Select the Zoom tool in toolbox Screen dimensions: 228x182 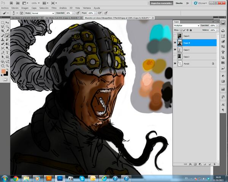click(x=7, y=66)
